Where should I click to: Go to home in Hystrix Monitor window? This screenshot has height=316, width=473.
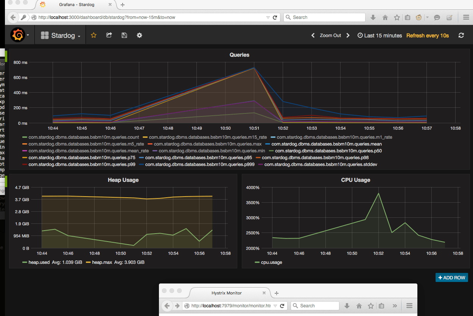(359, 306)
